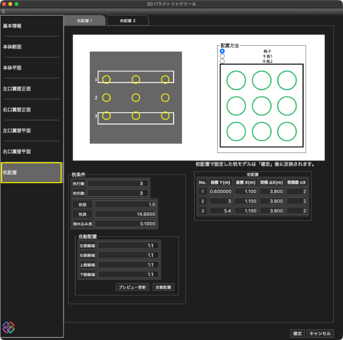Open the 右口翼壁平面 sidebar section
Image resolution: width=343 pixels, height=340 pixels.
point(32,151)
